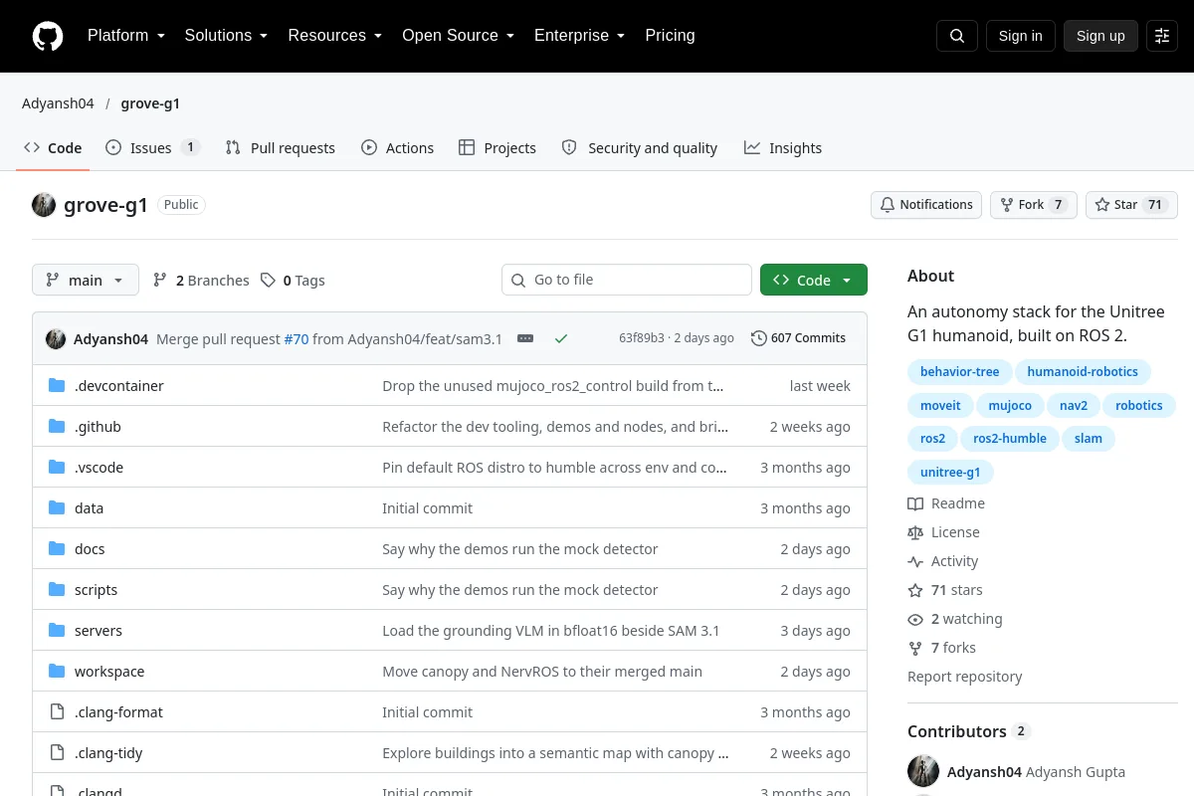Image resolution: width=1194 pixels, height=796 pixels.
Task: Click the Notifications bell button
Action: click(x=926, y=205)
